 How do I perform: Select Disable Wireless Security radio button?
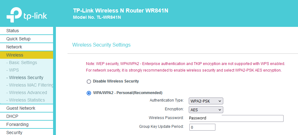click(89, 82)
